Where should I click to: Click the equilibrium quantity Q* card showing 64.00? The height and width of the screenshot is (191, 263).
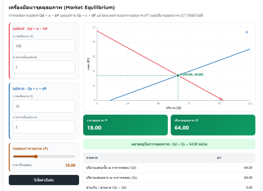tap(213, 125)
